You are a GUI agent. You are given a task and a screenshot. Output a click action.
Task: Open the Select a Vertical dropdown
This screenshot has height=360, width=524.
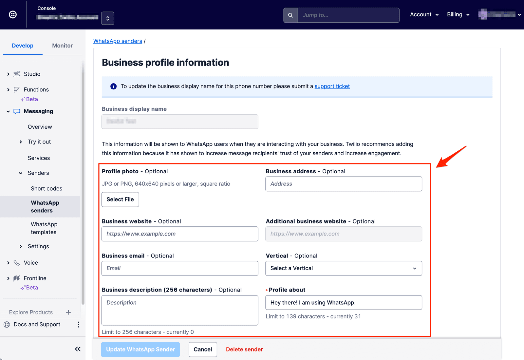343,268
